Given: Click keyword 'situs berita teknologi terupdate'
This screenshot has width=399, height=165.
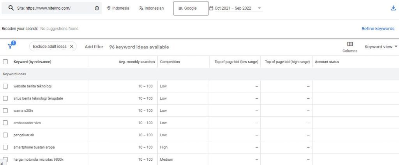Looking at the screenshot, I should (38, 98).
